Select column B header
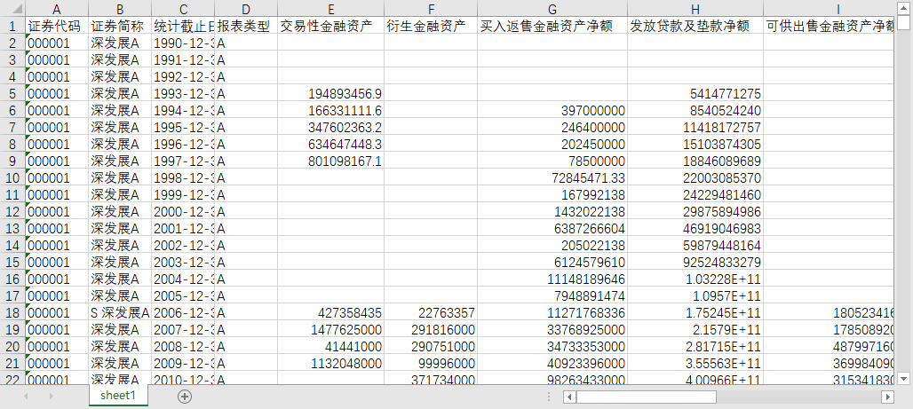This screenshot has width=913, height=409. click(x=120, y=9)
